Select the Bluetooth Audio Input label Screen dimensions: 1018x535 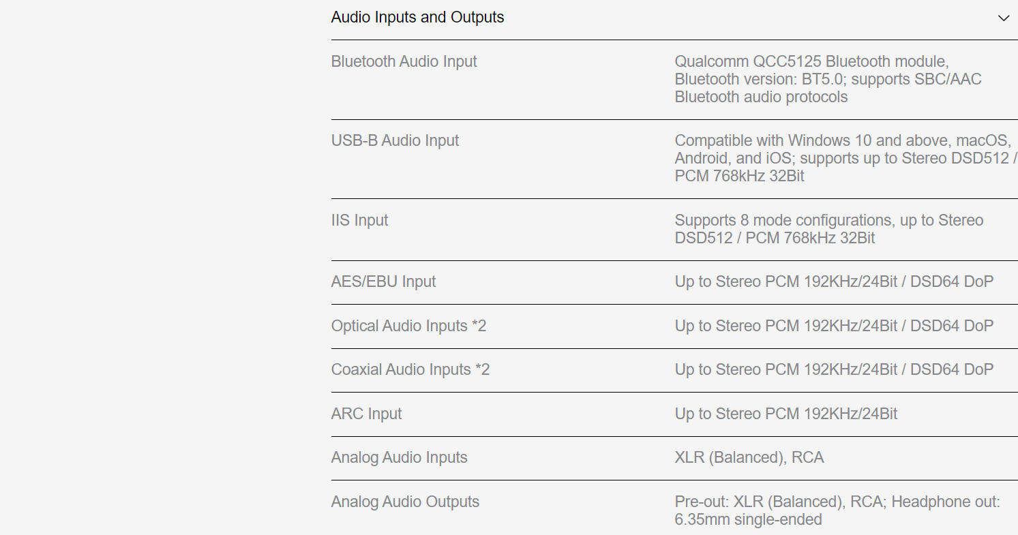[404, 61]
